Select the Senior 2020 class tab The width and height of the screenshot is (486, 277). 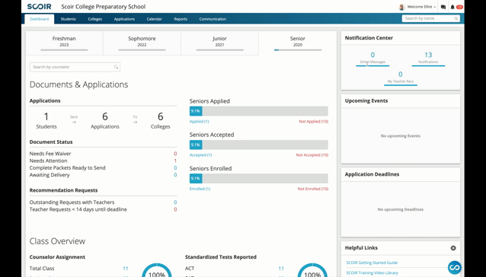[x=298, y=43]
